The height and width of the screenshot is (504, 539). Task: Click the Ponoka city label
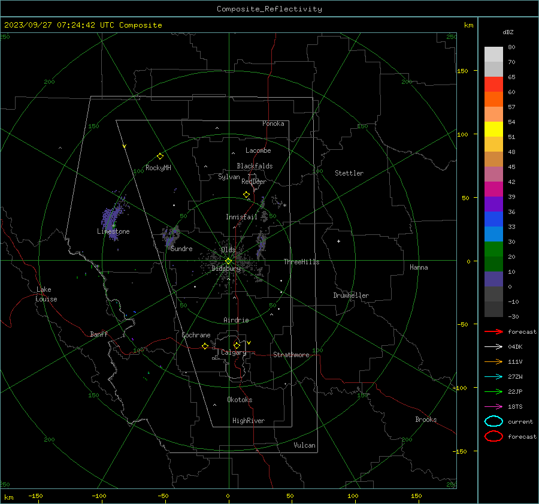(273, 123)
